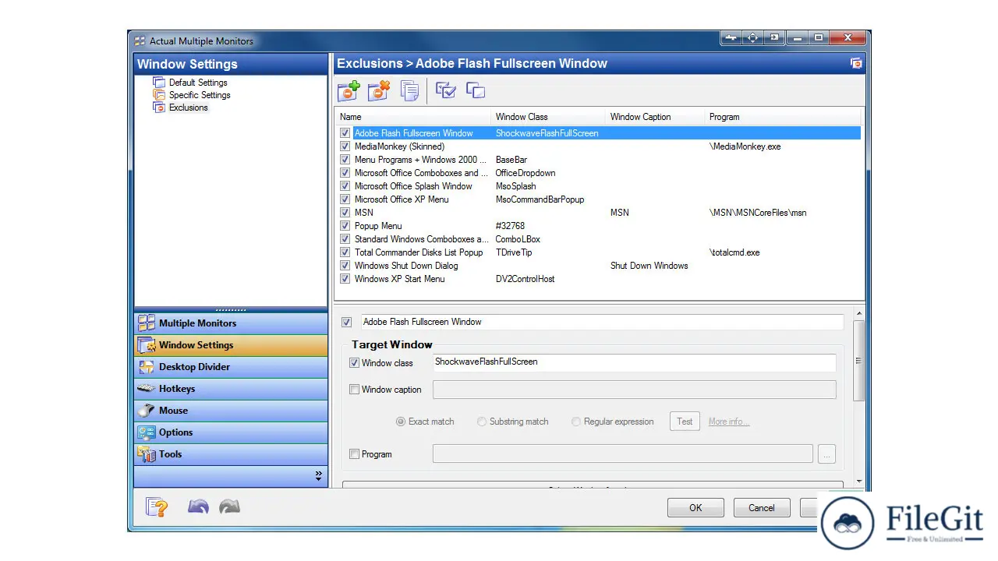
Task: Click the Program browse ellipsis button
Action: point(827,453)
